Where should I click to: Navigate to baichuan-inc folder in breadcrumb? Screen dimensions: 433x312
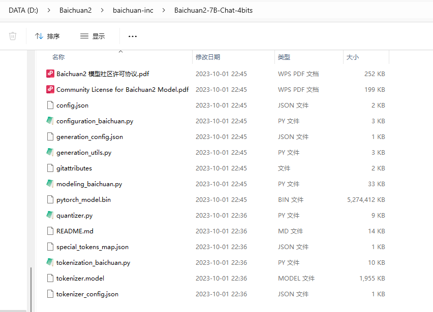click(x=133, y=10)
